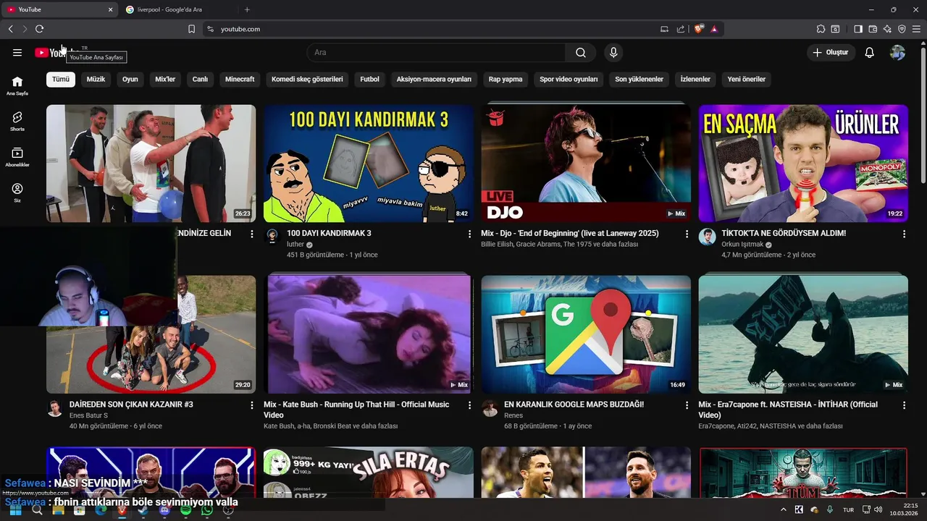Open the Enes Batur S channel link
The image size is (927, 521).
point(88,416)
